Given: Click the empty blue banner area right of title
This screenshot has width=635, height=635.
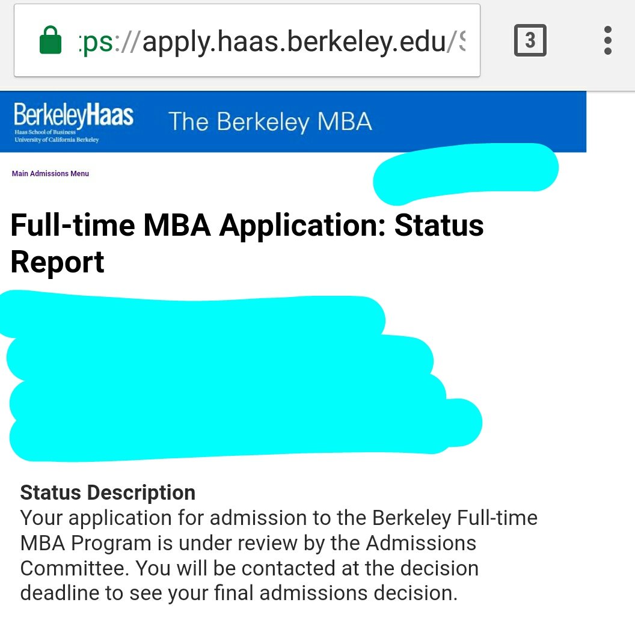Looking at the screenshot, I should 481,121.
